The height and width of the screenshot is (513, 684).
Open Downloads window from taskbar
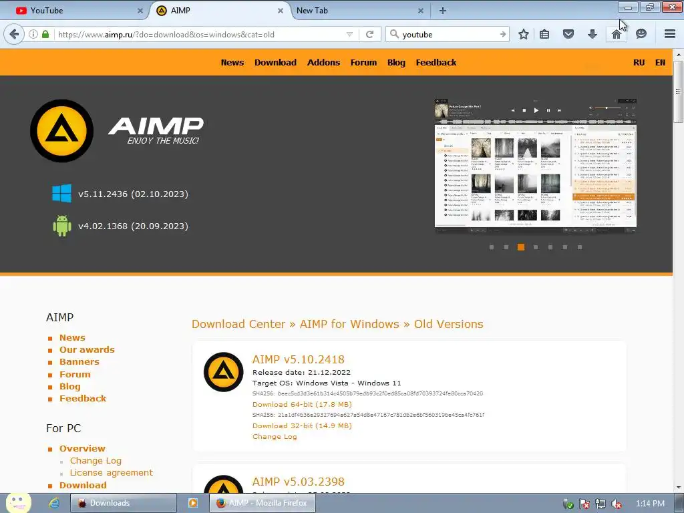click(124, 503)
